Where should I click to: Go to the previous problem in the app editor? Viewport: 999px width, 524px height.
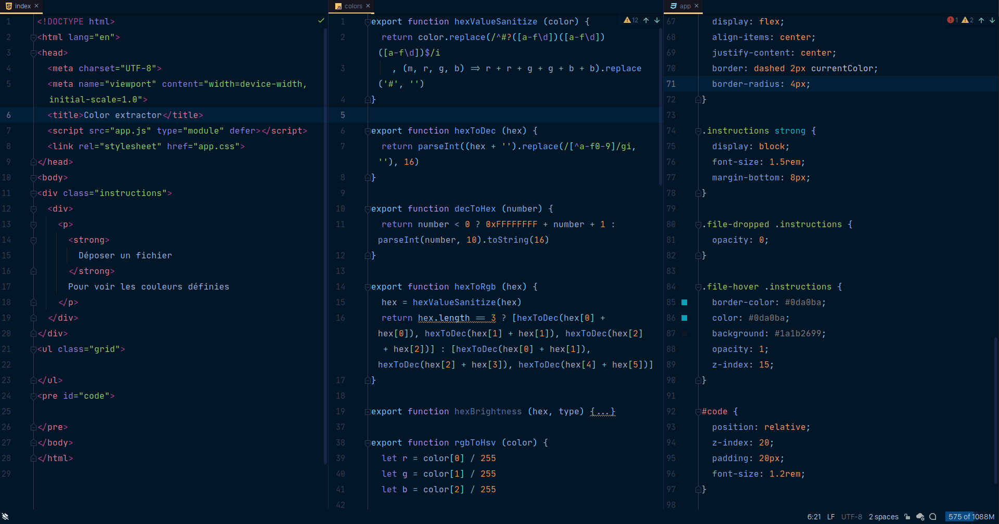point(981,20)
